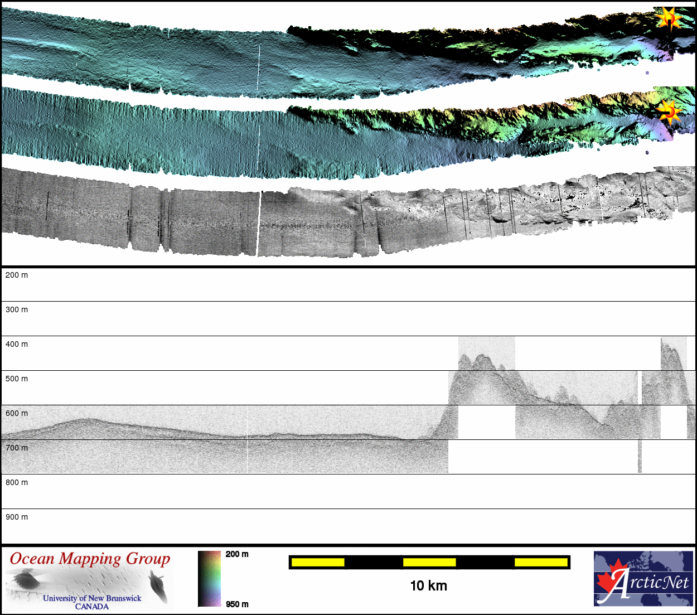Click the 200 m depth axis label

point(17,275)
